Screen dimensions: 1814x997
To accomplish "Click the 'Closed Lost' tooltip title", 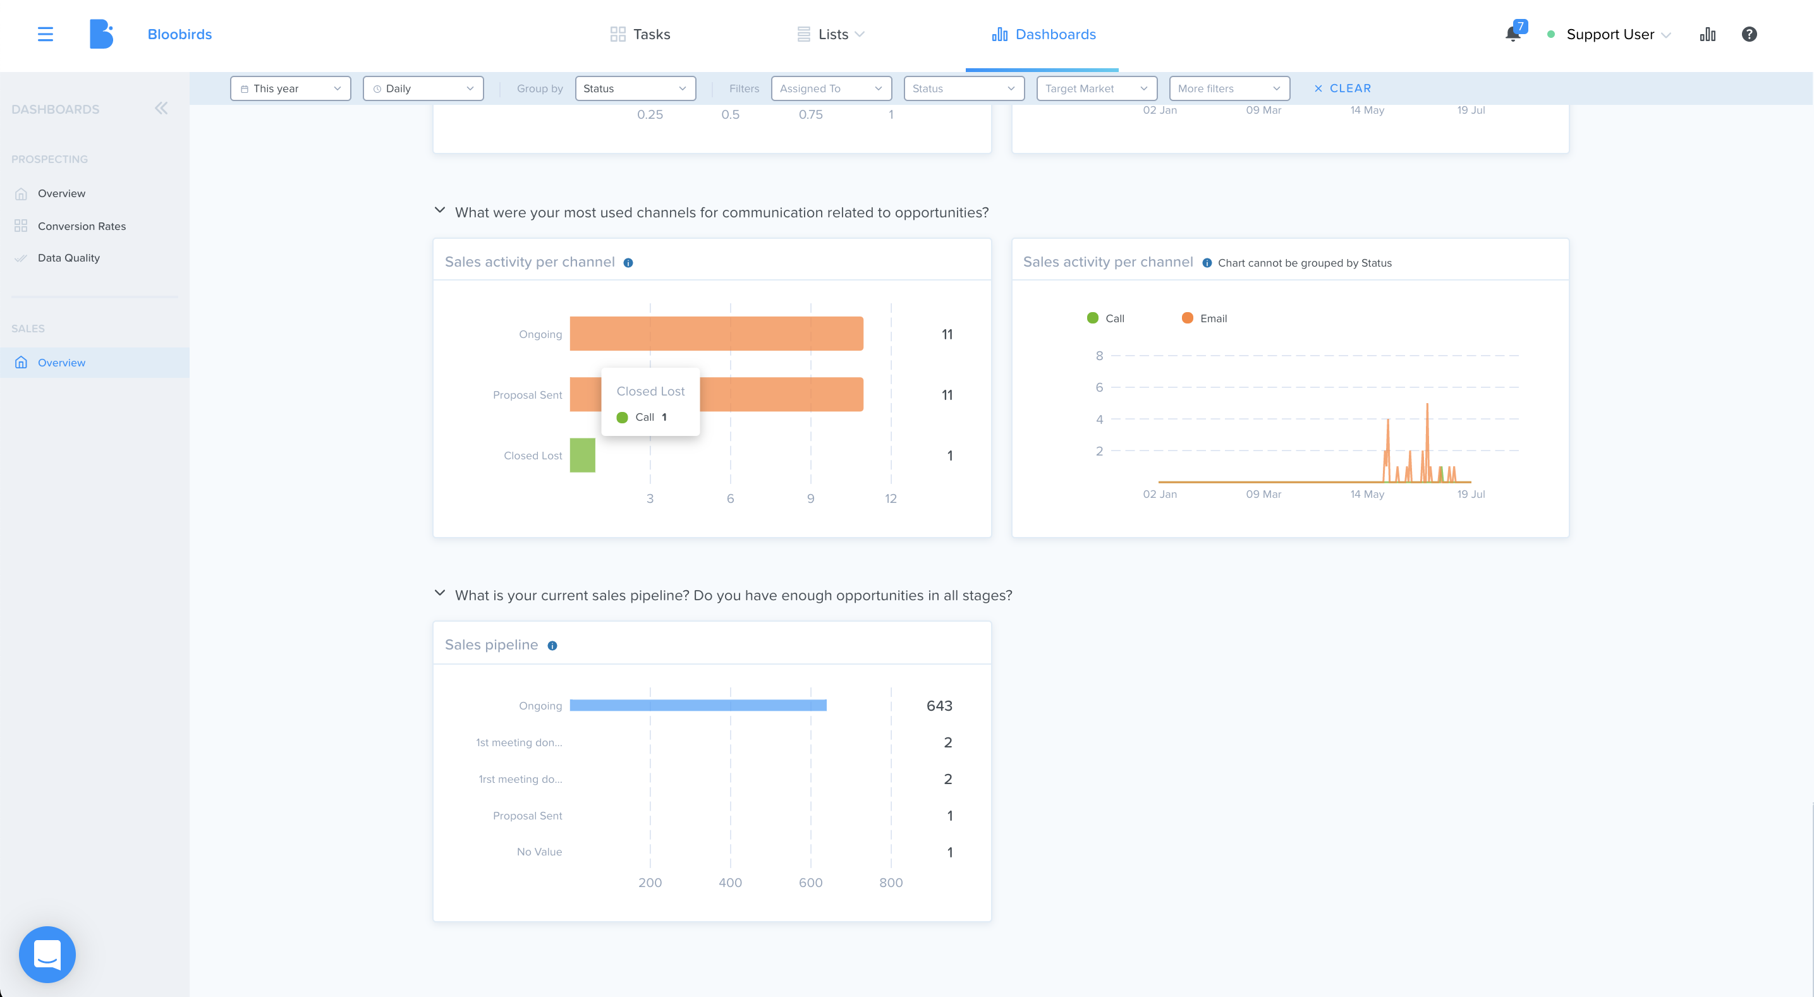I will pos(650,390).
